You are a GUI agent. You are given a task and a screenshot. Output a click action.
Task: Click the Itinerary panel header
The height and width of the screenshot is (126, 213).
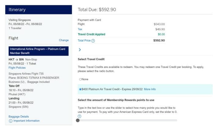click(39, 10)
